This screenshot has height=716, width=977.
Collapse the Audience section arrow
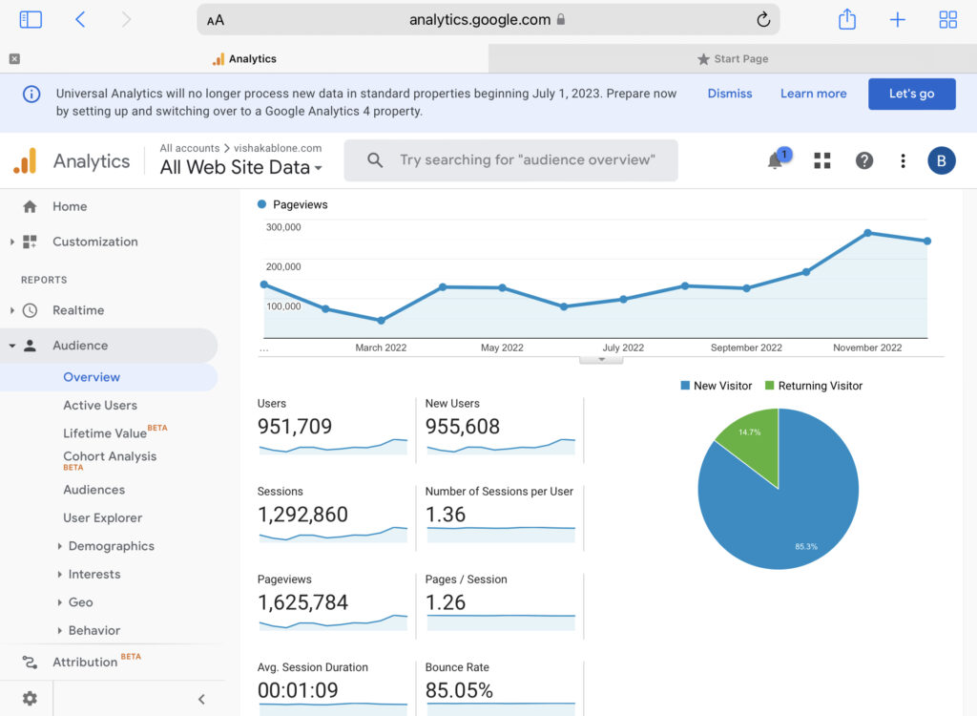11,346
